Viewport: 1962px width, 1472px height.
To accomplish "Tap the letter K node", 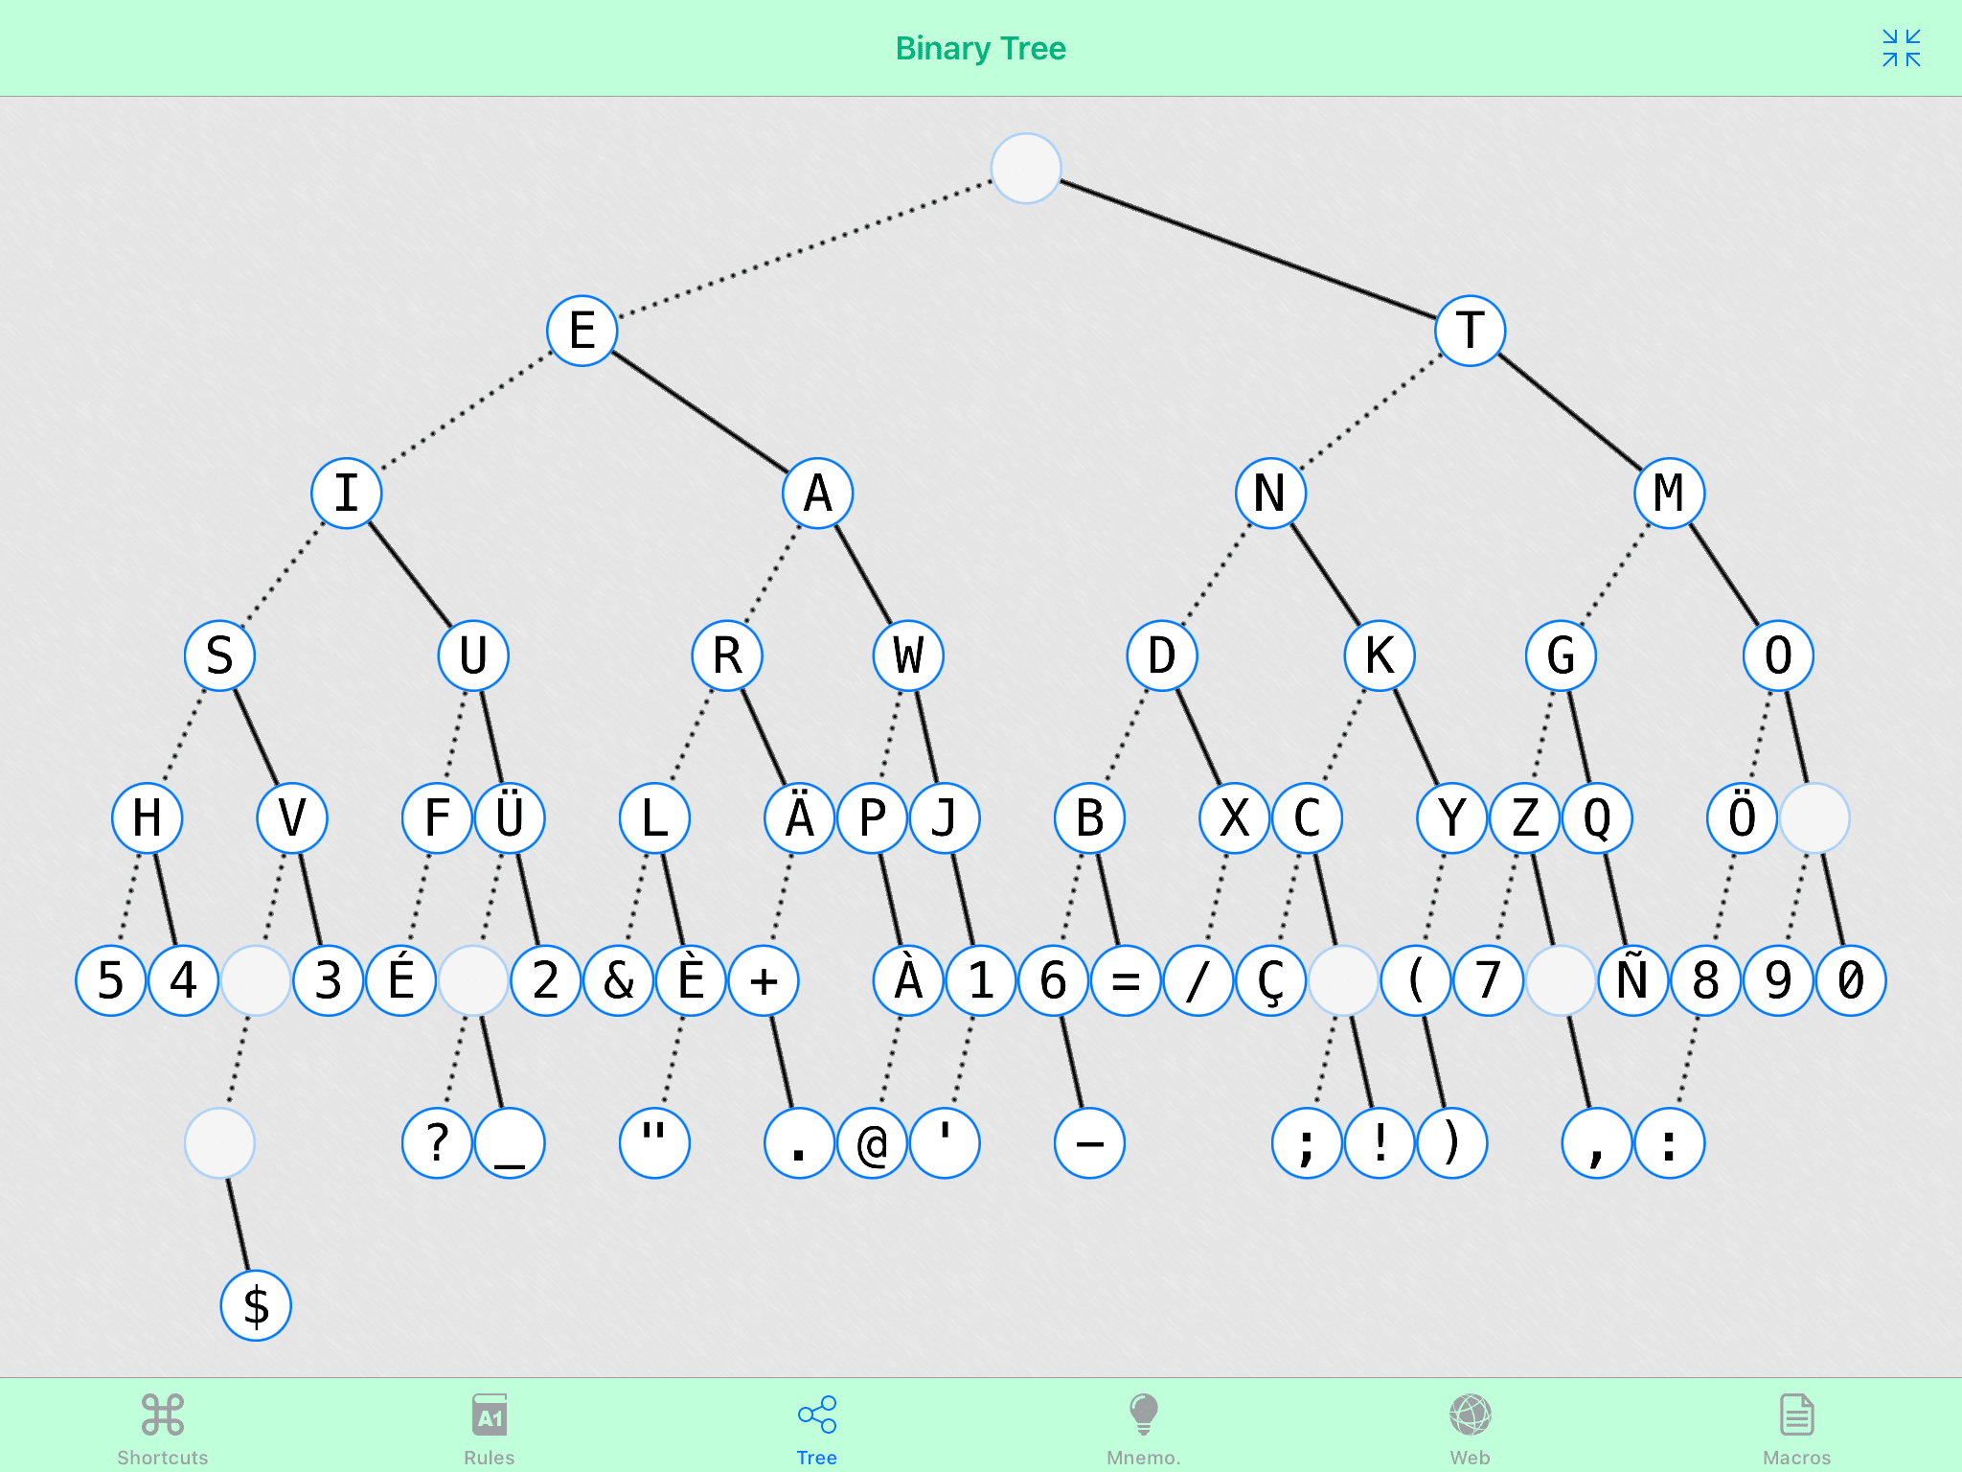I will [x=1379, y=655].
